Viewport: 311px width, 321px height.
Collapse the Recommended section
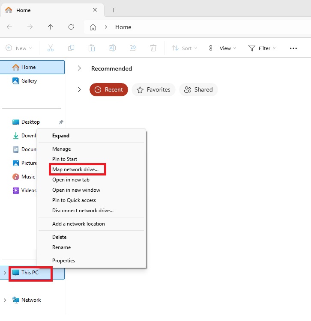pos(79,68)
